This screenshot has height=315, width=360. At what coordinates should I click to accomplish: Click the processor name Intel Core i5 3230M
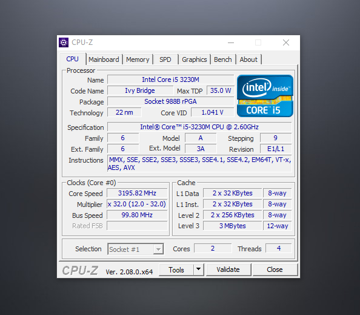pyautogui.click(x=170, y=80)
